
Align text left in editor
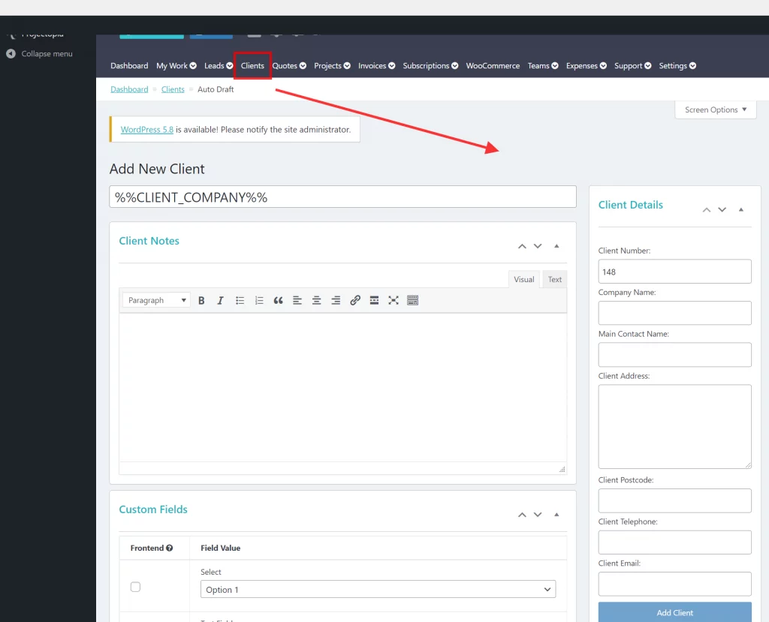[x=297, y=300]
